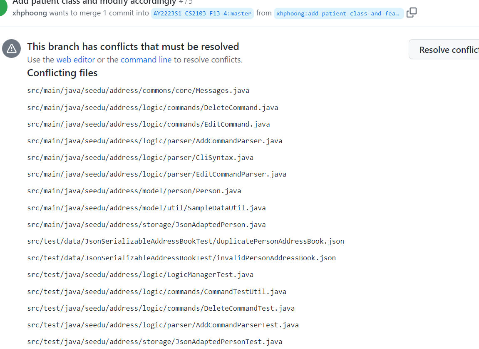This screenshot has height=349, width=479.
Task: Select the duplicatePersonAddressBook.json conflicting file
Action: click(x=186, y=241)
